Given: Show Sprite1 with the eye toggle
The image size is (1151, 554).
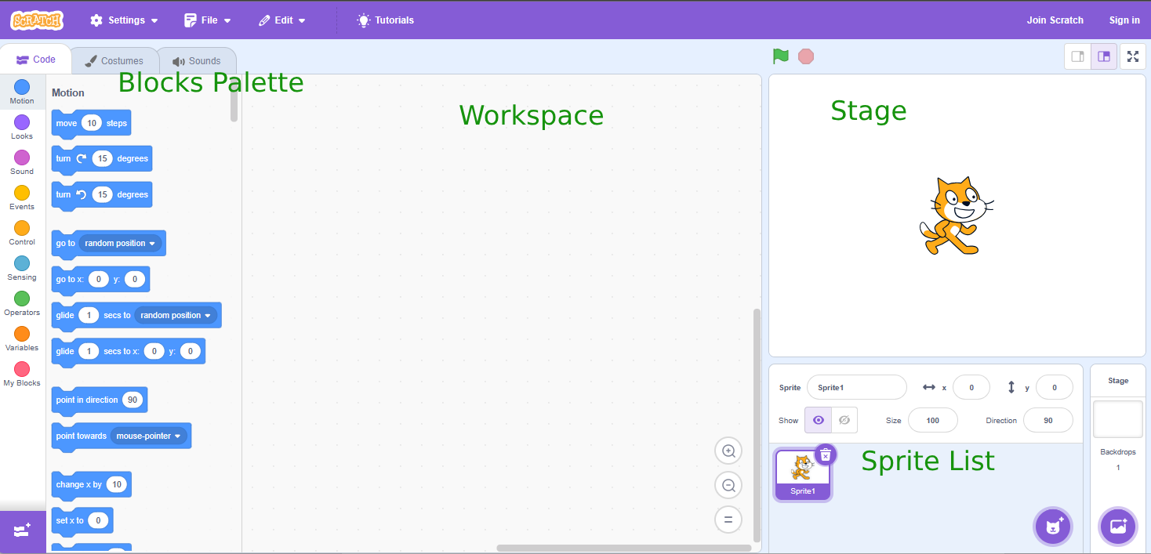Looking at the screenshot, I should [x=818, y=421].
